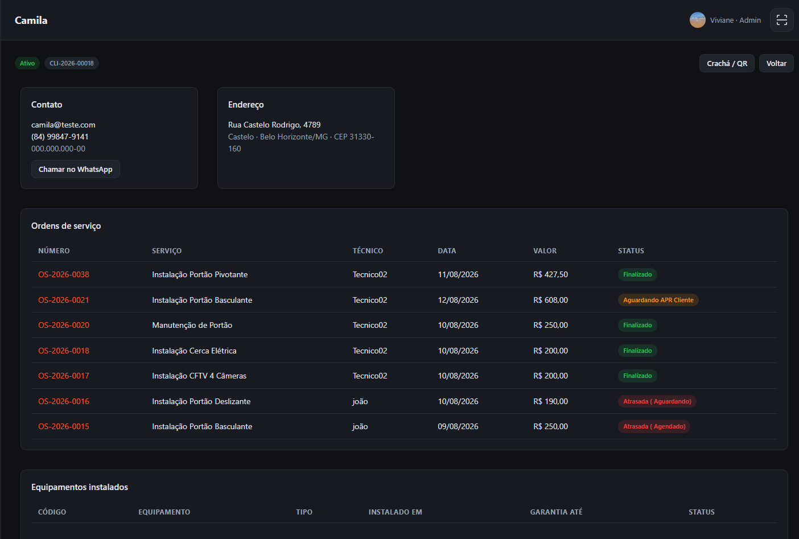Screen dimensions: 799x539
Task: Open service order OS-2026-0020
Action: point(64,325)
